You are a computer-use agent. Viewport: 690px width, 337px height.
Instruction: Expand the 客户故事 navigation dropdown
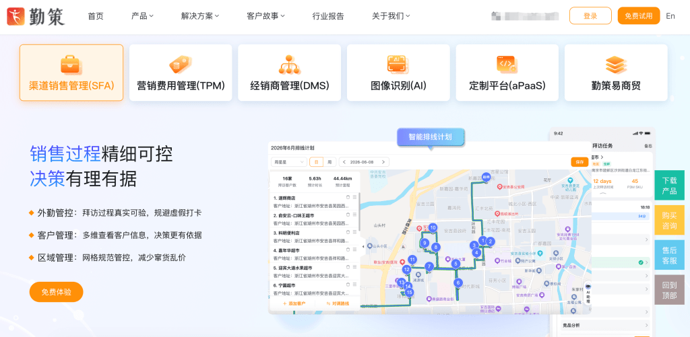pos(265,16)
